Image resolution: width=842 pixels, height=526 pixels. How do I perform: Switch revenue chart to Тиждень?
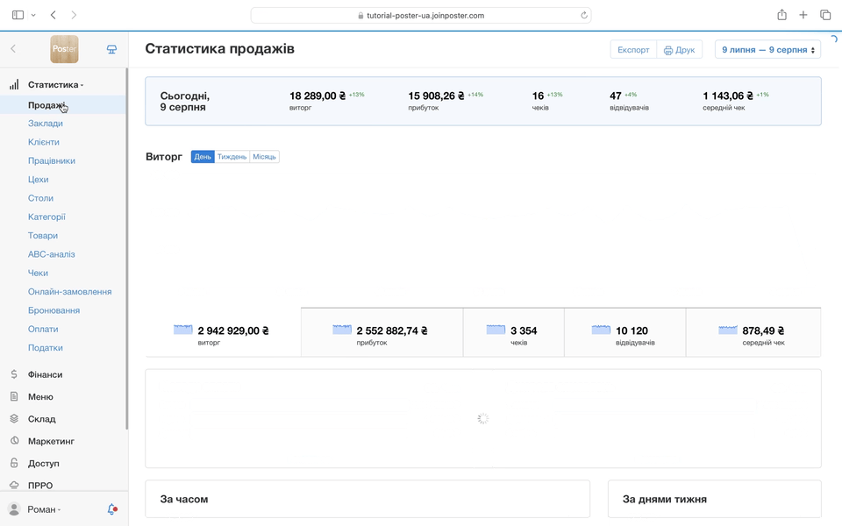[x=232, y=157]
